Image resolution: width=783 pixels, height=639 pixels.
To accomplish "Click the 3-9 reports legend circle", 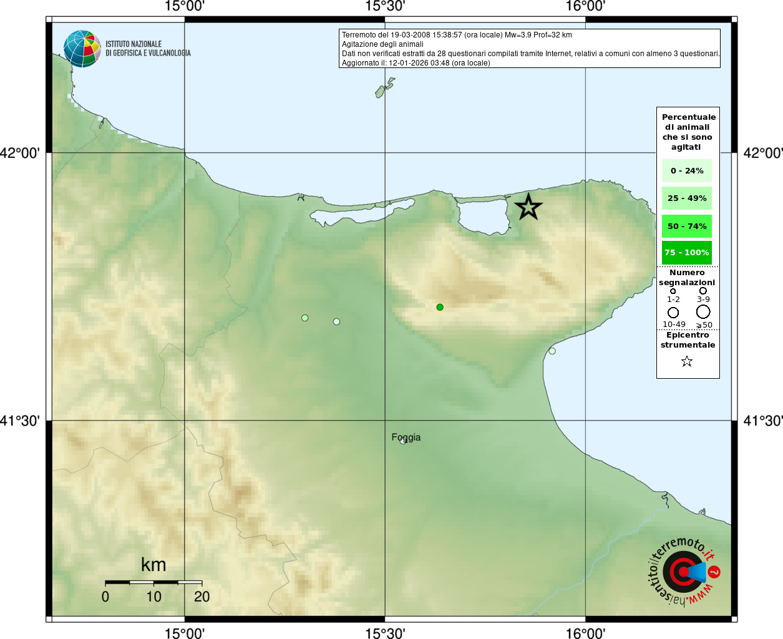I will (703, 291).
